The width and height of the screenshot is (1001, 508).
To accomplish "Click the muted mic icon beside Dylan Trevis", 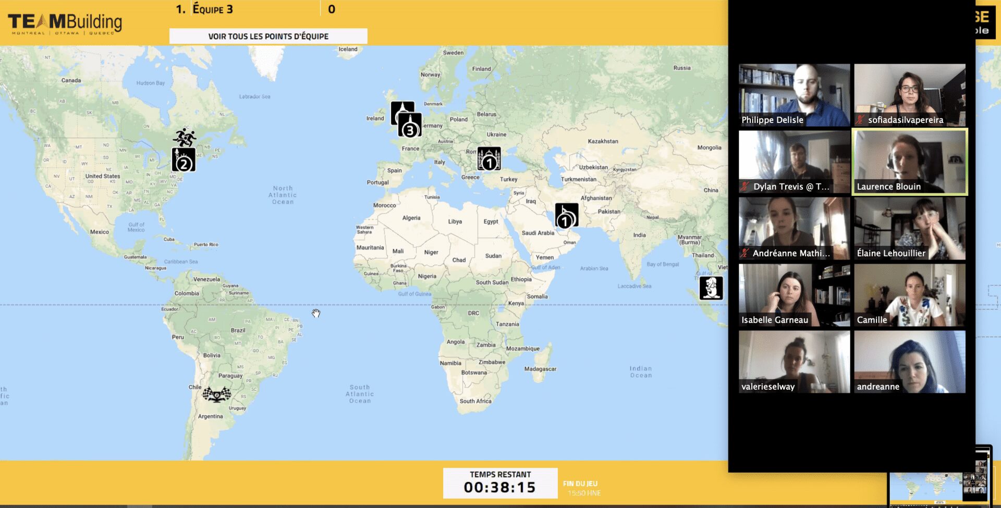I will (x=746, y=187).
